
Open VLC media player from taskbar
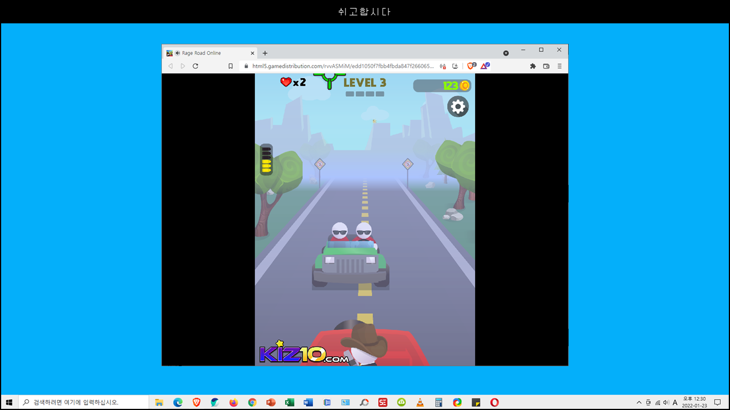click(420, 402)
